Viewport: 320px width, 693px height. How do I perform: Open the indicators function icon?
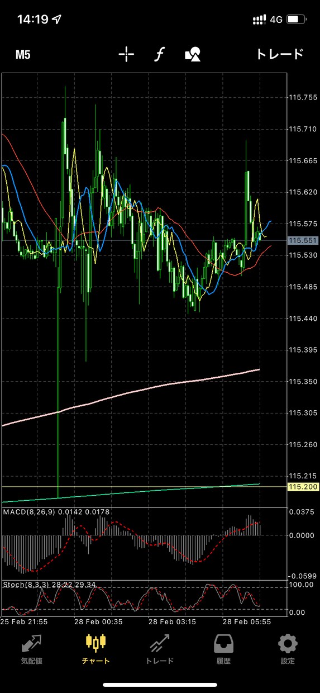[160, 54]
